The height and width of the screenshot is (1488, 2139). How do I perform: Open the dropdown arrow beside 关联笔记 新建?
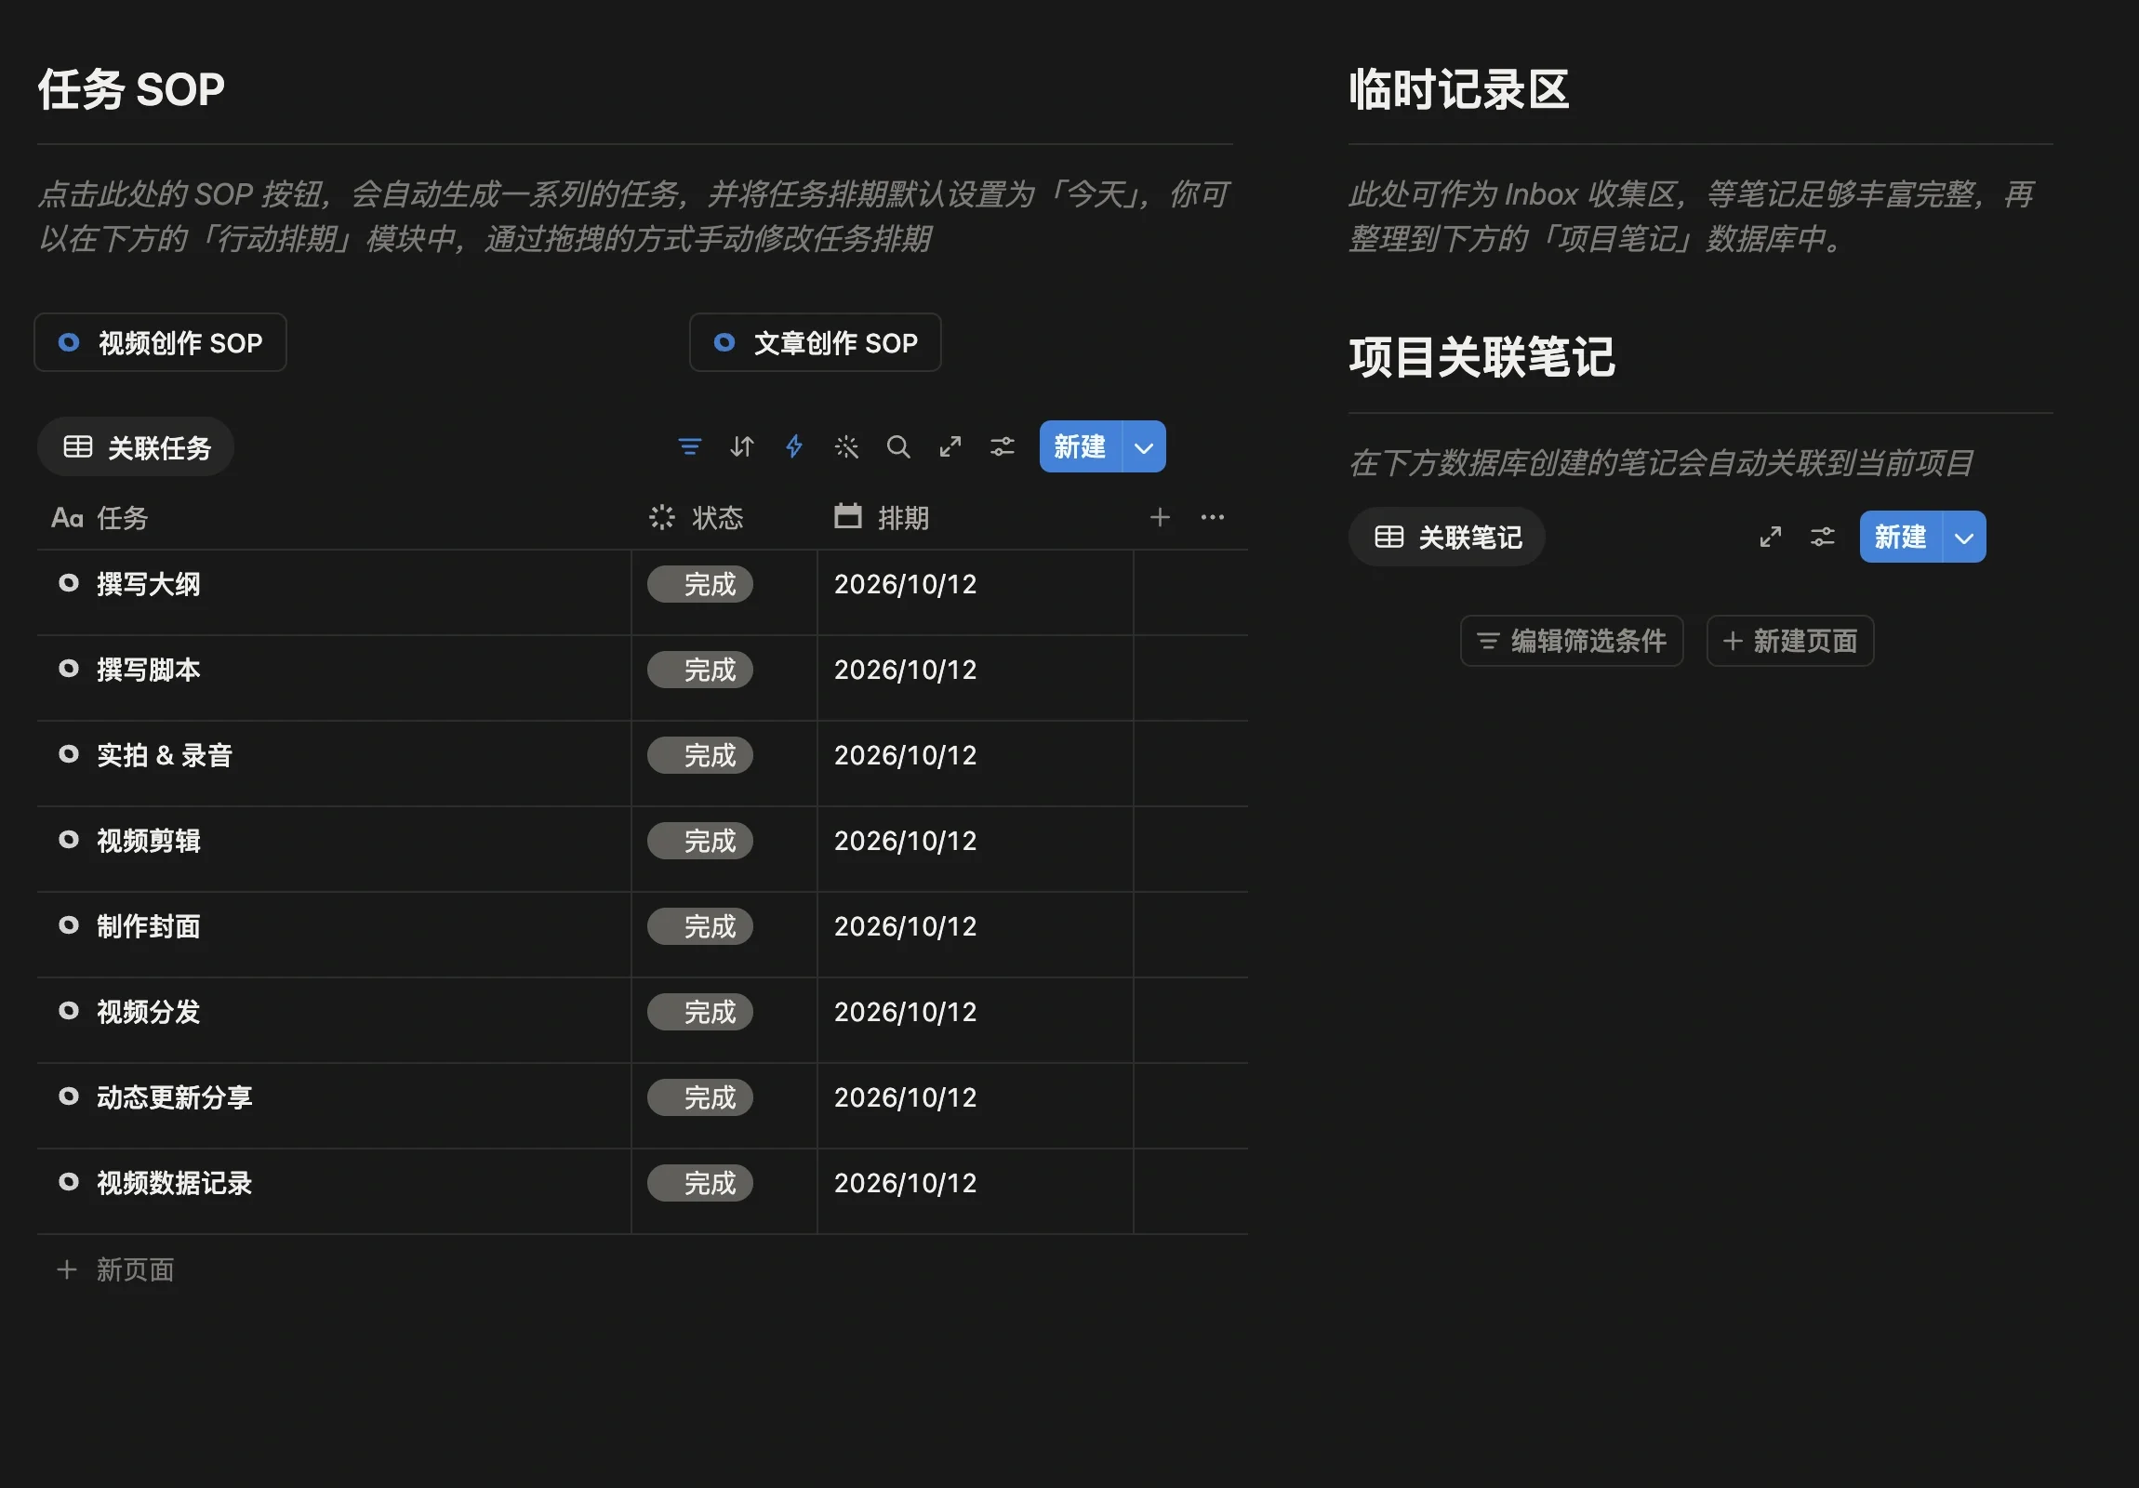click(1964, 538)
